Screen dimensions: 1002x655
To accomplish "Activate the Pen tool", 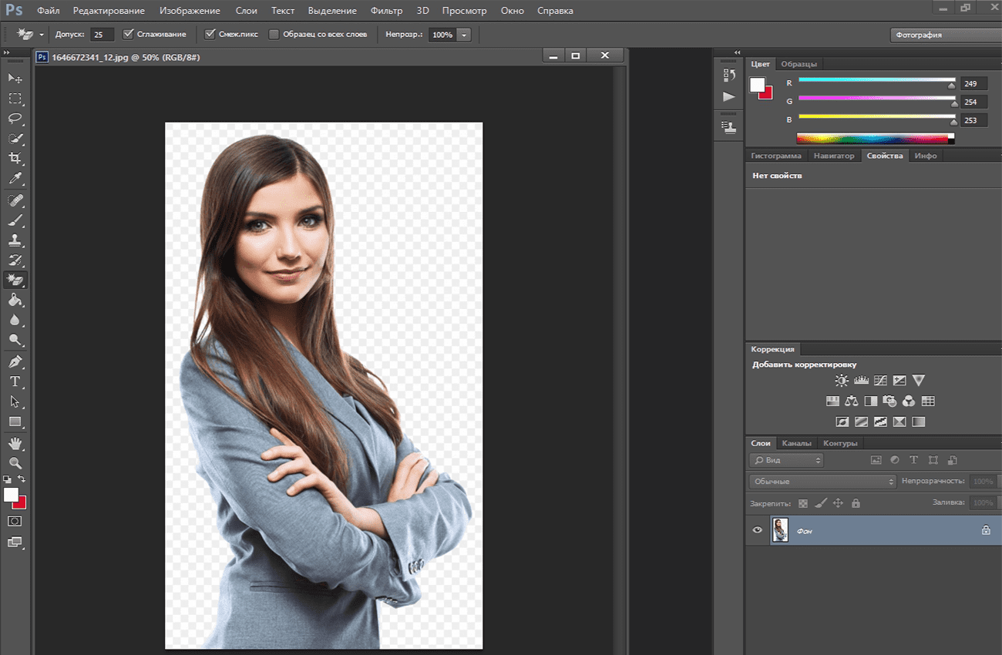I will (15, 361).
